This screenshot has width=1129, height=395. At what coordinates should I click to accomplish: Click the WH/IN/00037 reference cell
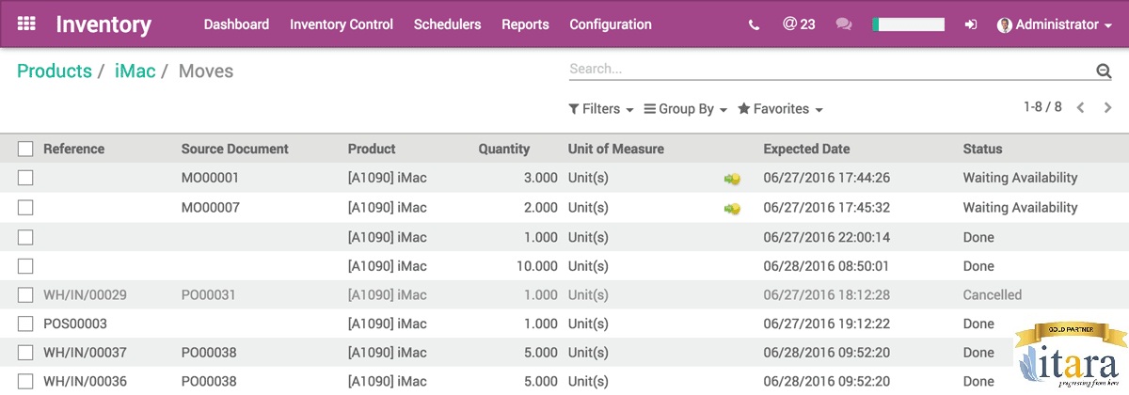[85, 353]
